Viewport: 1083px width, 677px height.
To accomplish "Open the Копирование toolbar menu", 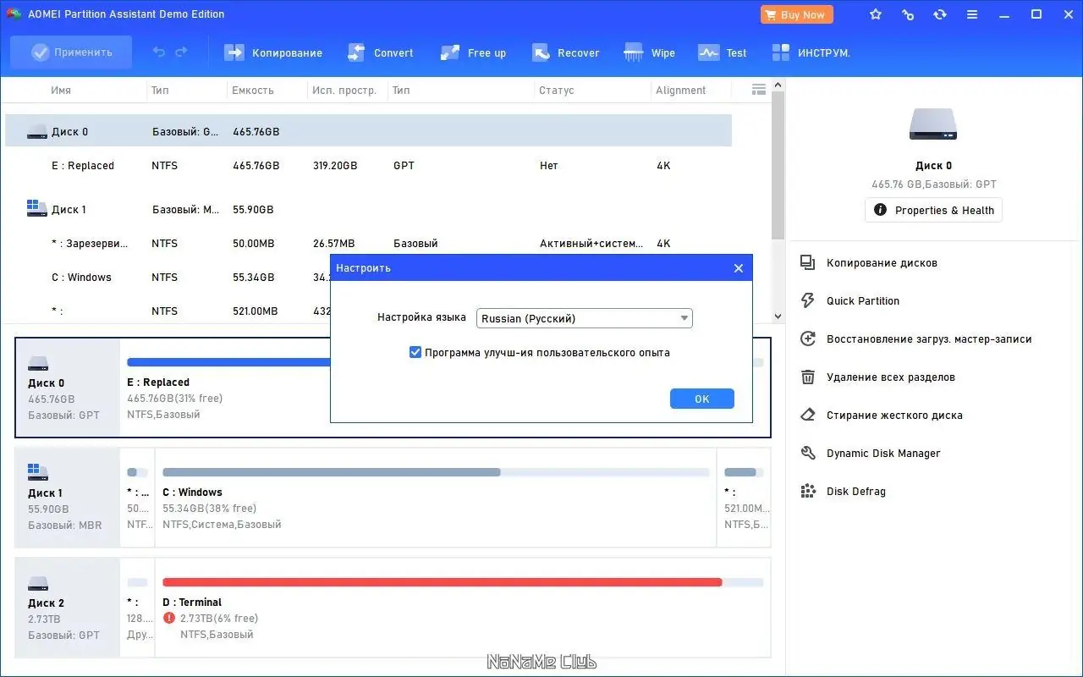I will click(272, 52).
